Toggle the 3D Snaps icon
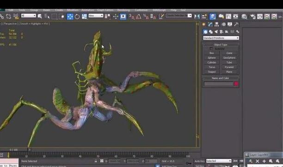This screenshot has height=167, width=283. (x=132, y=17)
